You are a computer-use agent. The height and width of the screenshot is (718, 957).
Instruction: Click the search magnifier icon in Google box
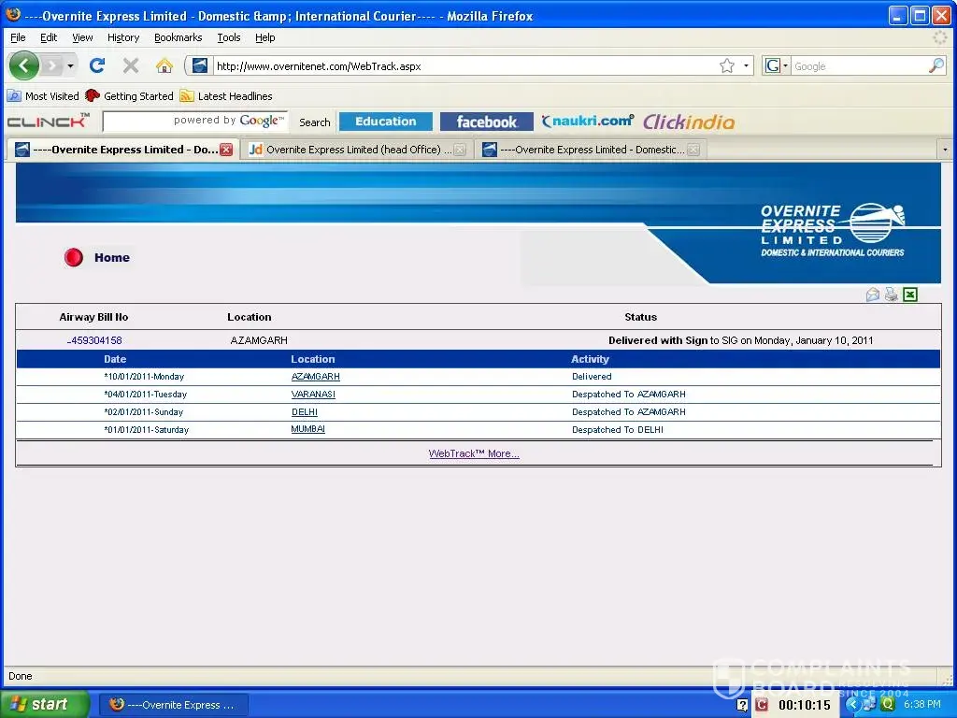936,66
